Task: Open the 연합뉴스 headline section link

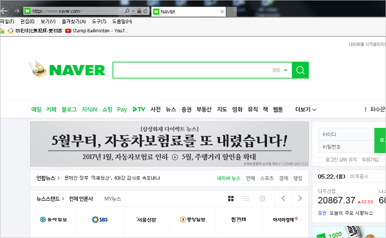Action: point(48,178)
